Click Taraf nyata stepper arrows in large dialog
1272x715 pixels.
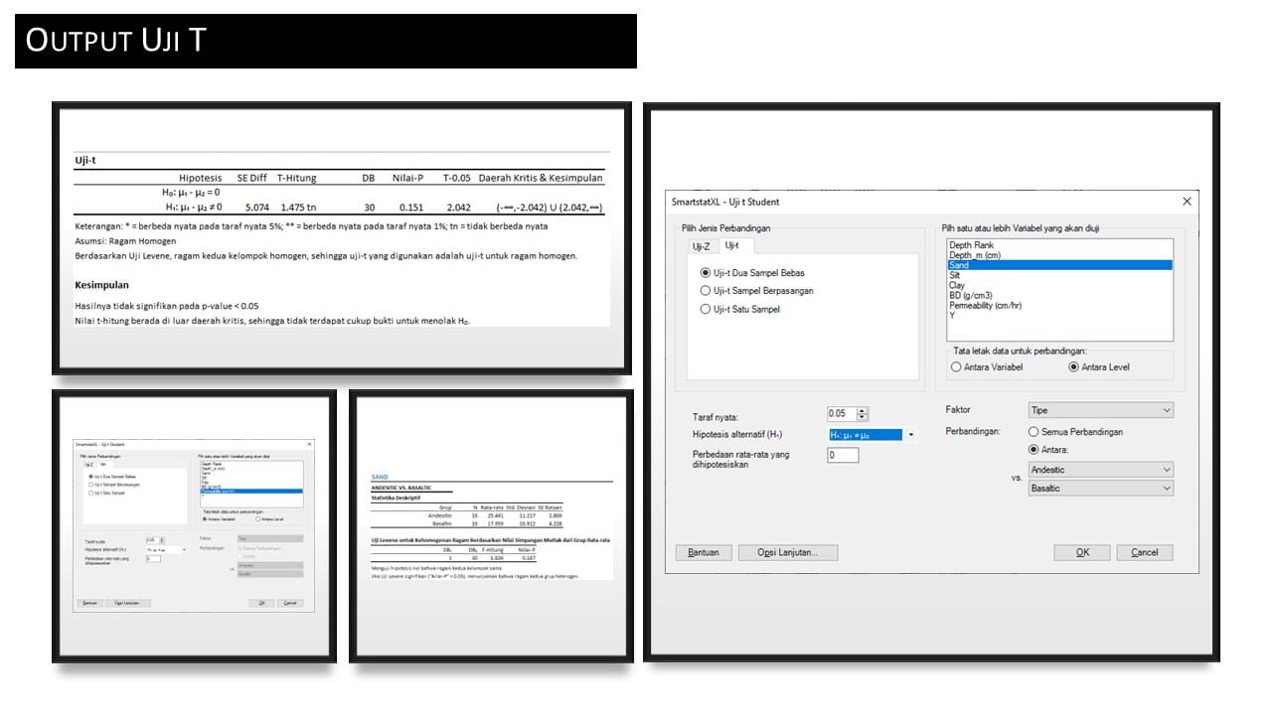point(862,413)
